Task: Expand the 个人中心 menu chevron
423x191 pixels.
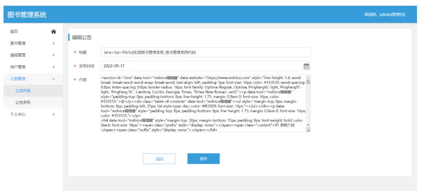Action: pos(54,115)
